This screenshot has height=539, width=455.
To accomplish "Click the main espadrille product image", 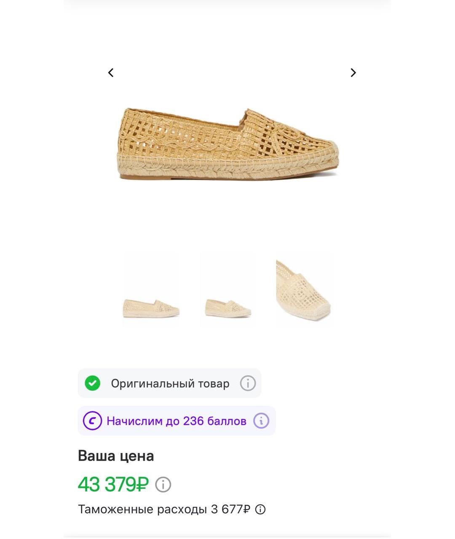I will pyautogui.click(x=227, y=144).
